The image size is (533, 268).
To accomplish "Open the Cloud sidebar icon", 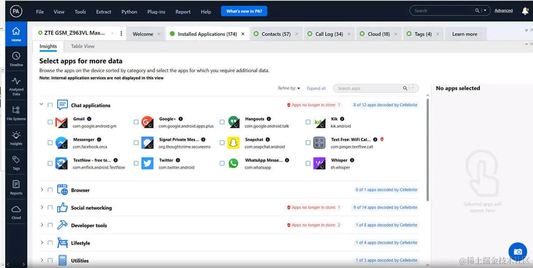I will (16, 212).
